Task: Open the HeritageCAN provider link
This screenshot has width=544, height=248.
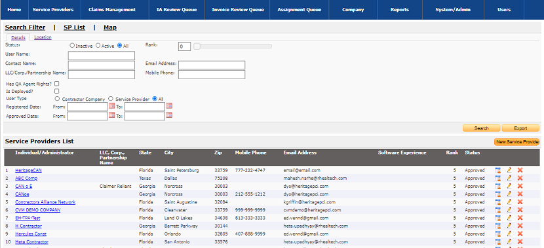Action: pos(28,170)
